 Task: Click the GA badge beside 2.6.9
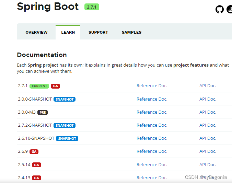(x=34, y=152)
